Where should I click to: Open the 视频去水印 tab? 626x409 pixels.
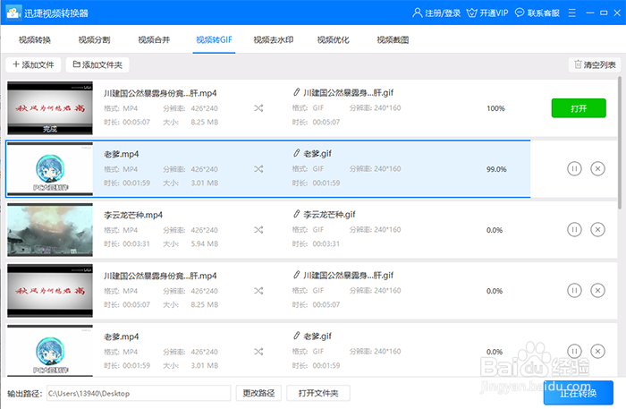pyautogui.click(x=274, y=39)
